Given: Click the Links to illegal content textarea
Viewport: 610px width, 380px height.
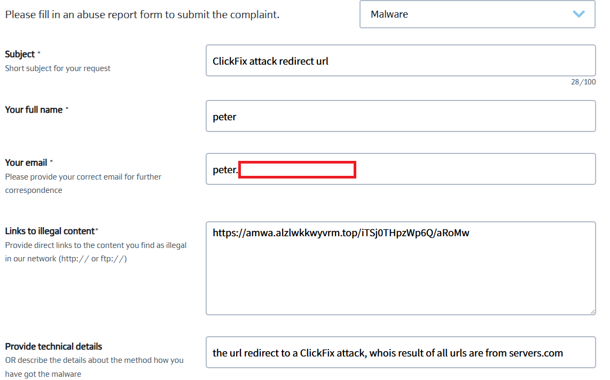Looking at the screenshot, I should coord(401,268).
